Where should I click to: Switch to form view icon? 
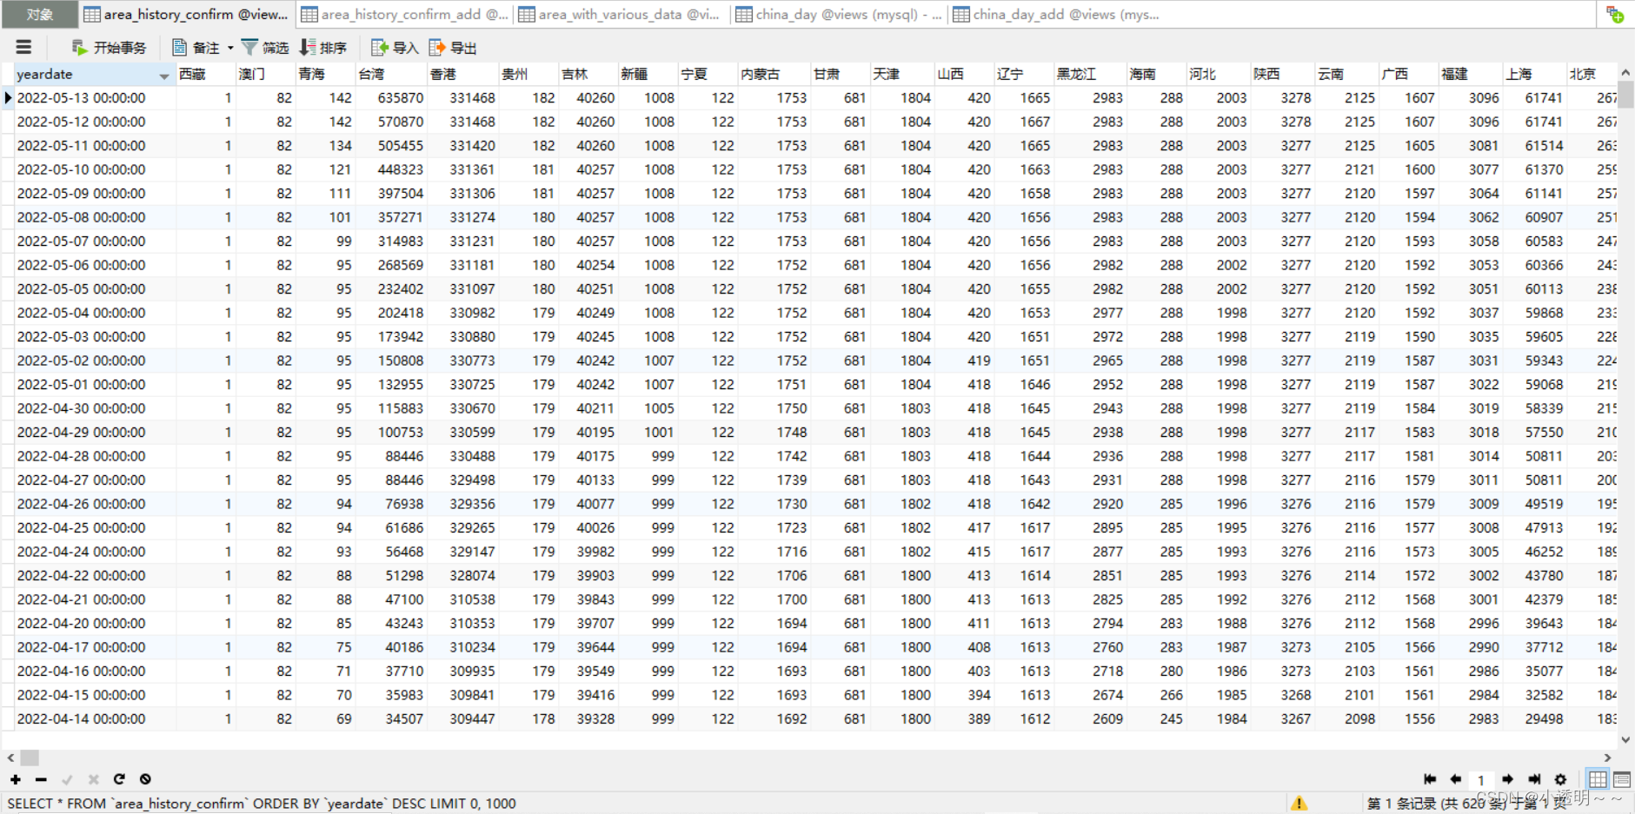(x=1622, y=779)
